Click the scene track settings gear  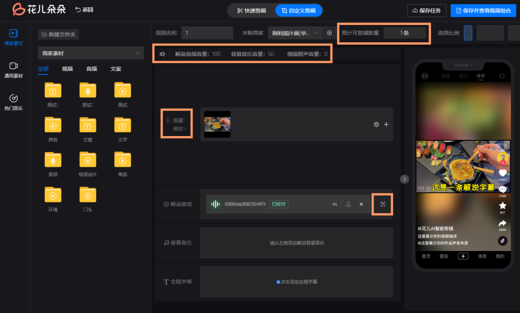(376, 124)
